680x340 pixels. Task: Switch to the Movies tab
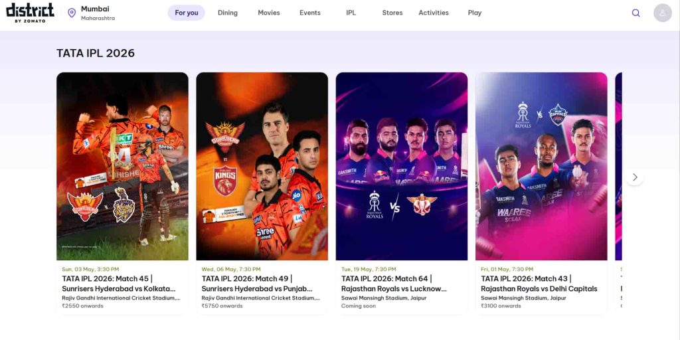(x=269, y=13)
